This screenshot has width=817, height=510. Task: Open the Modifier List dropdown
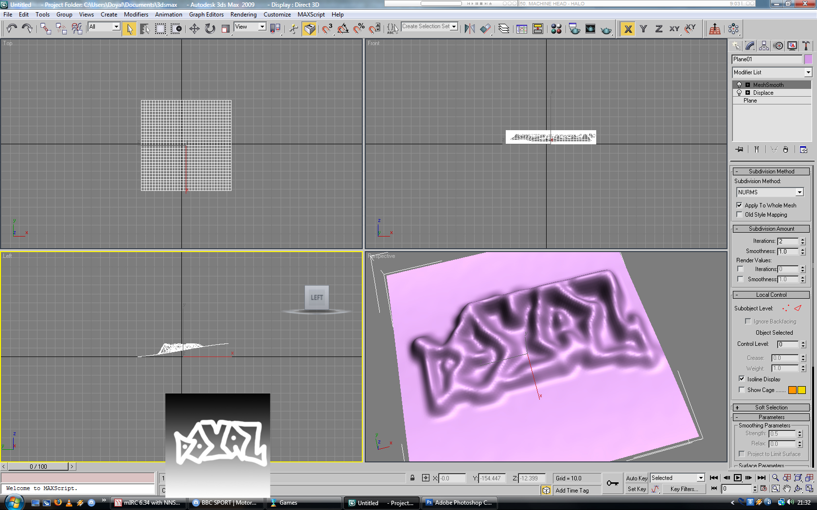[772, 72]
